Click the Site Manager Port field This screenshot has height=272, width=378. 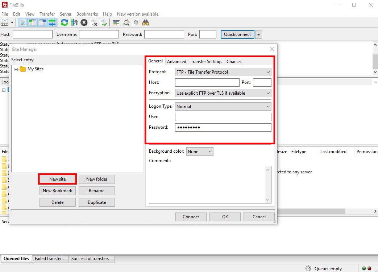point(262,82)
